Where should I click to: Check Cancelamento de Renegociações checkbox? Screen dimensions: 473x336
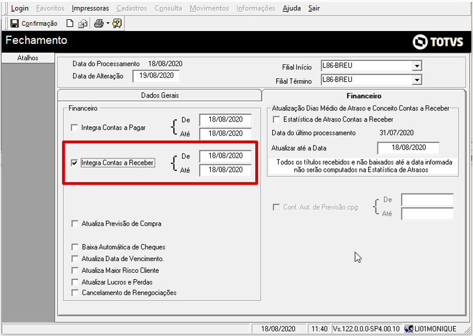point(75,293)
